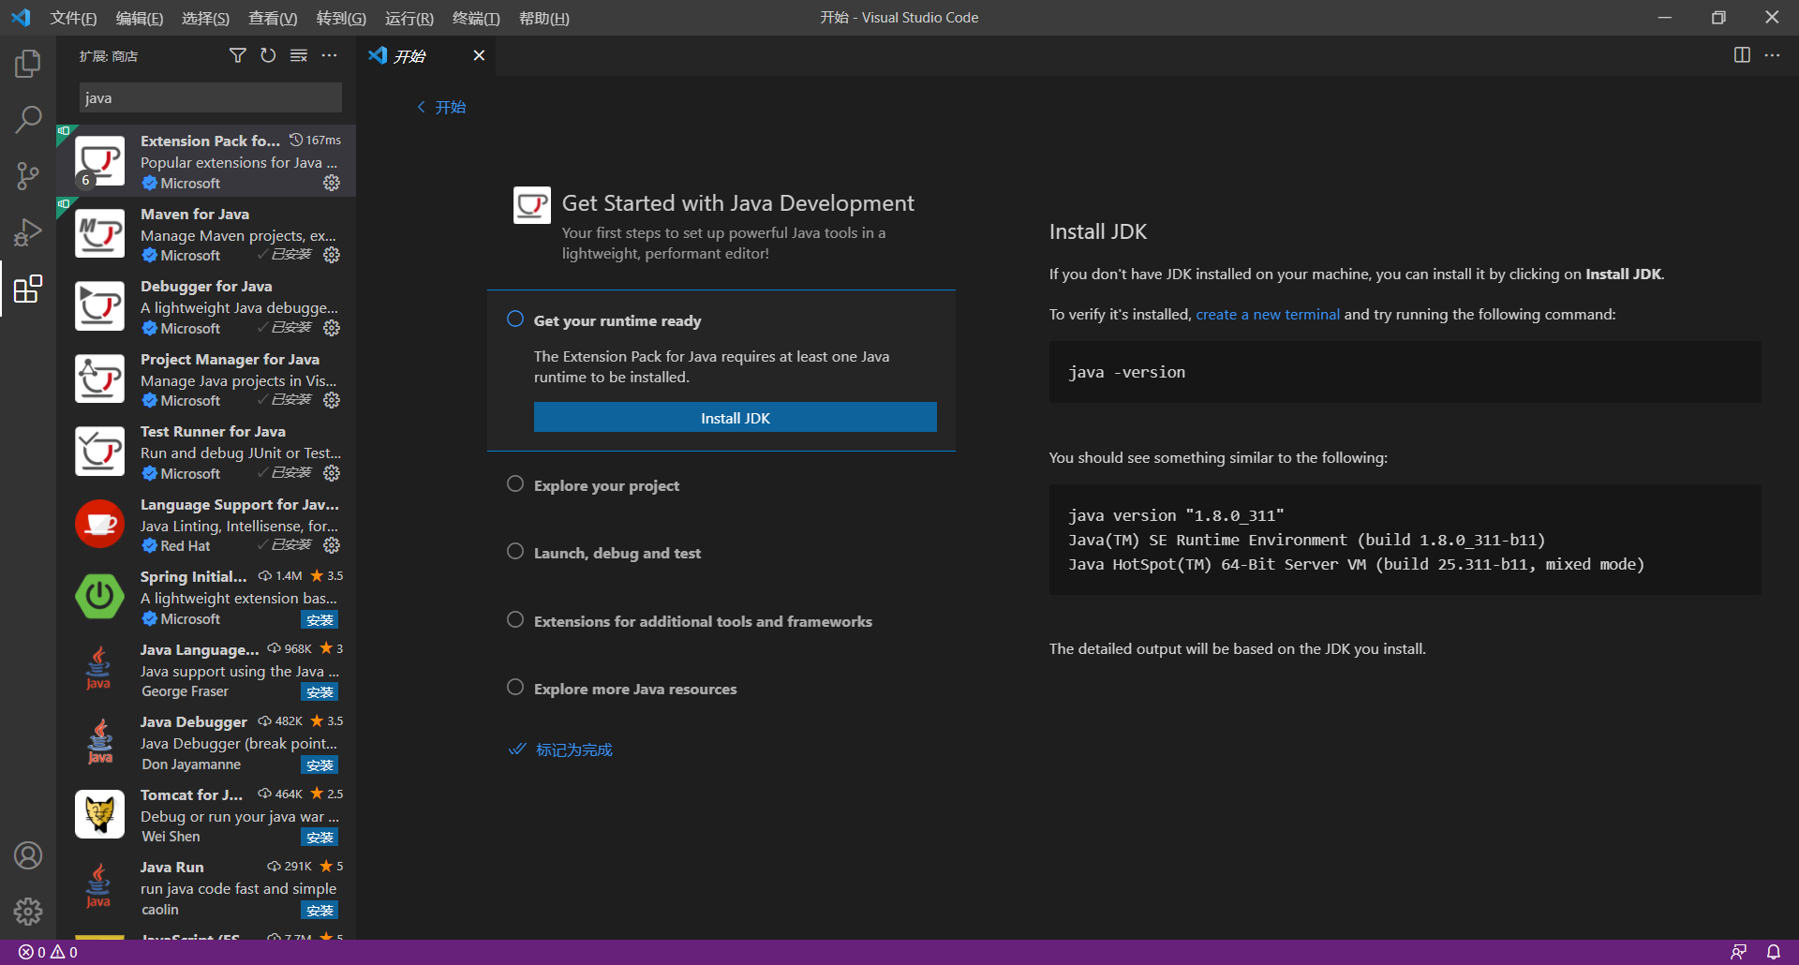
Task: Mark Extensions for additional tools step circle
Action: click(515, 619)
